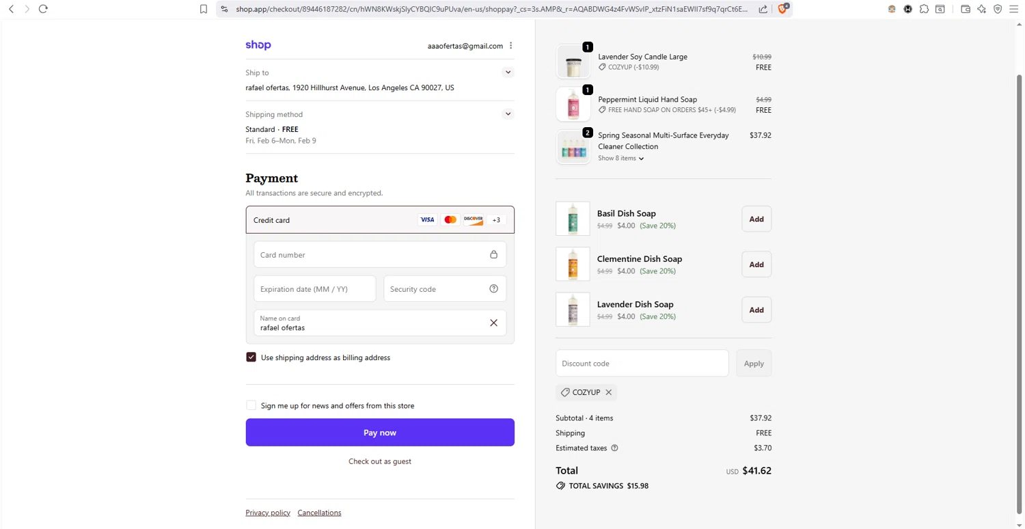Viewport: 1025px width, 529px height.
Task: Click the Payment section heading
Action: pos(272,178)
